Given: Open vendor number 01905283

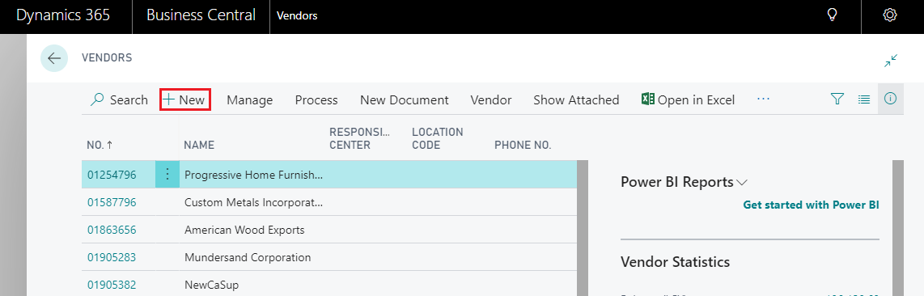Looking at the screenshot, I should click(112, 257).
